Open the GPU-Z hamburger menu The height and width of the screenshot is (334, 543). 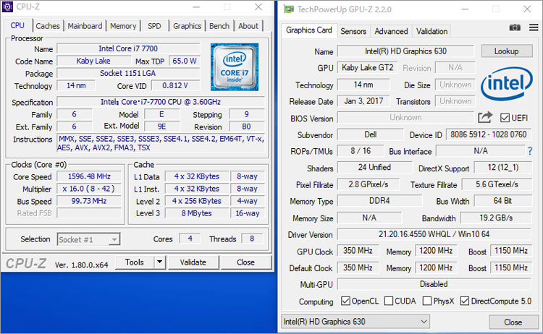coord(532,27)
